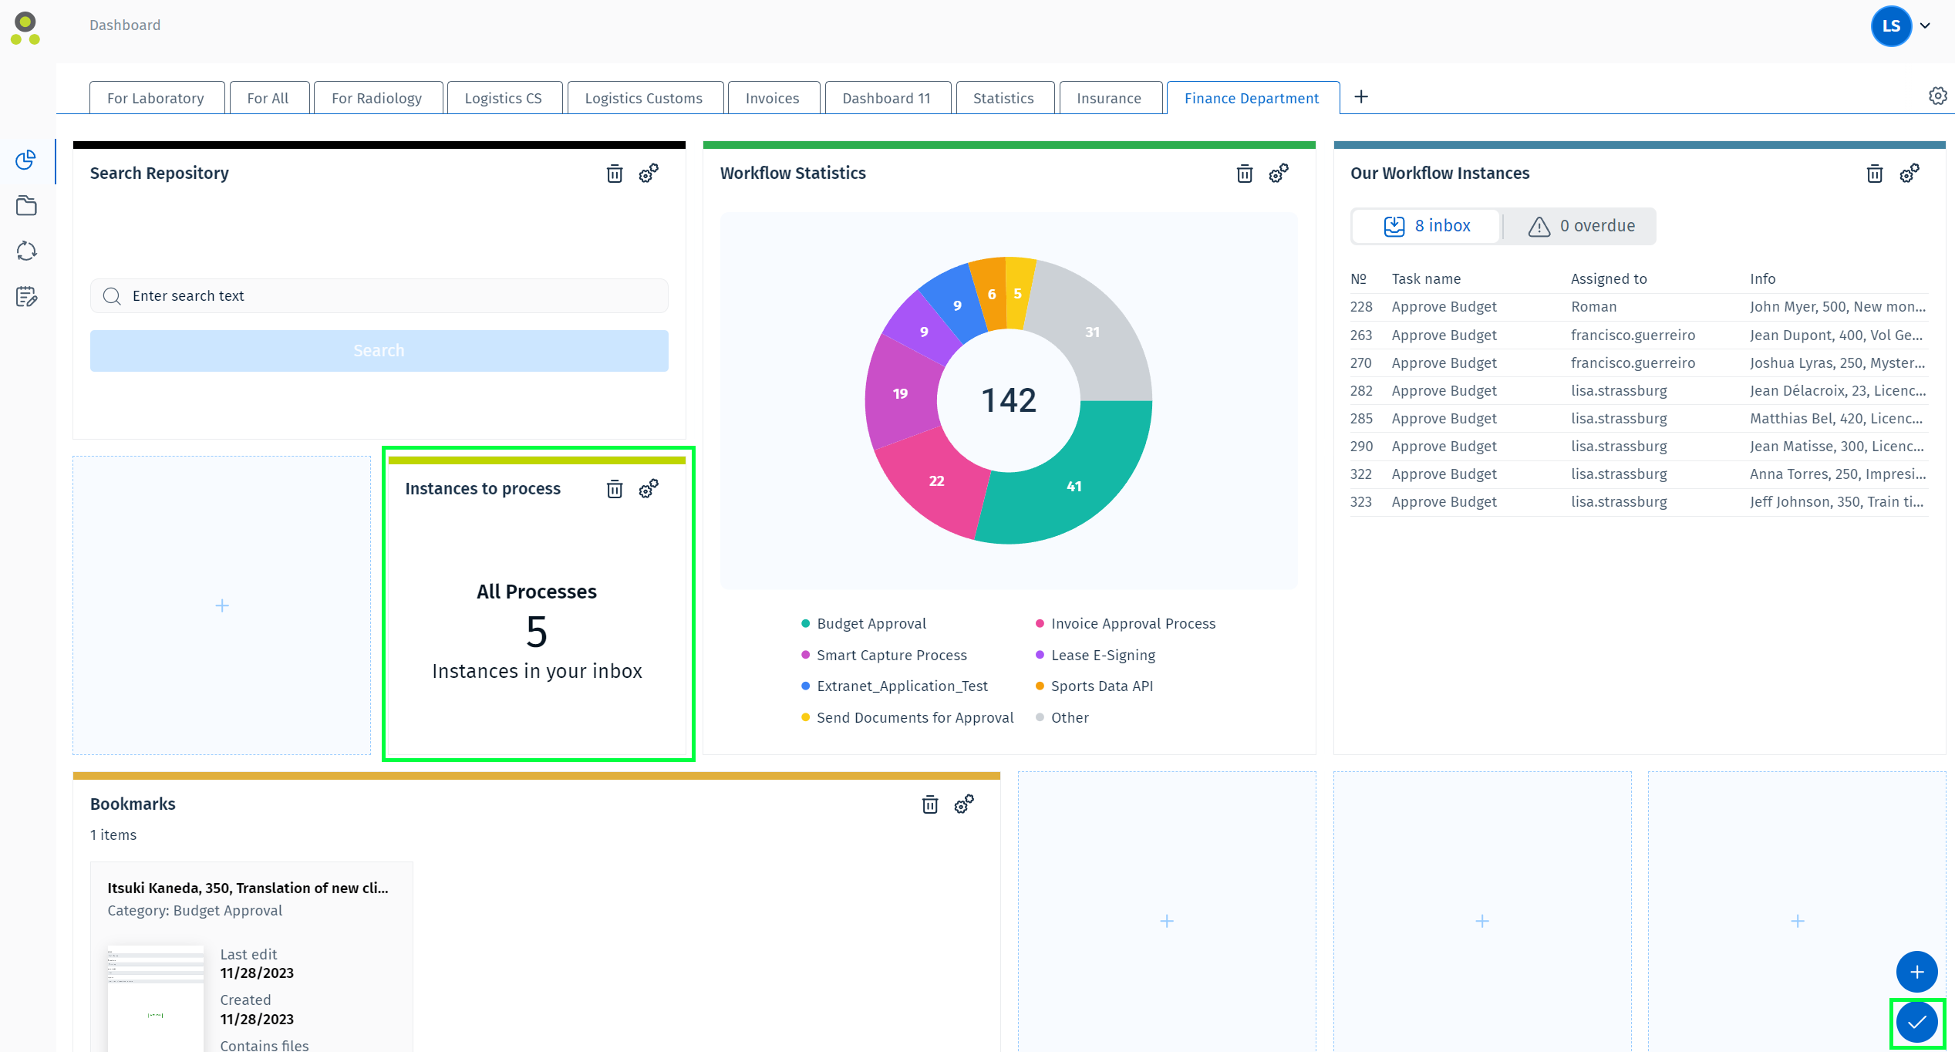Select the Finance Department tab
The height and width of the screenshot is (1052, 1955).
click(x=1251, y=97)
